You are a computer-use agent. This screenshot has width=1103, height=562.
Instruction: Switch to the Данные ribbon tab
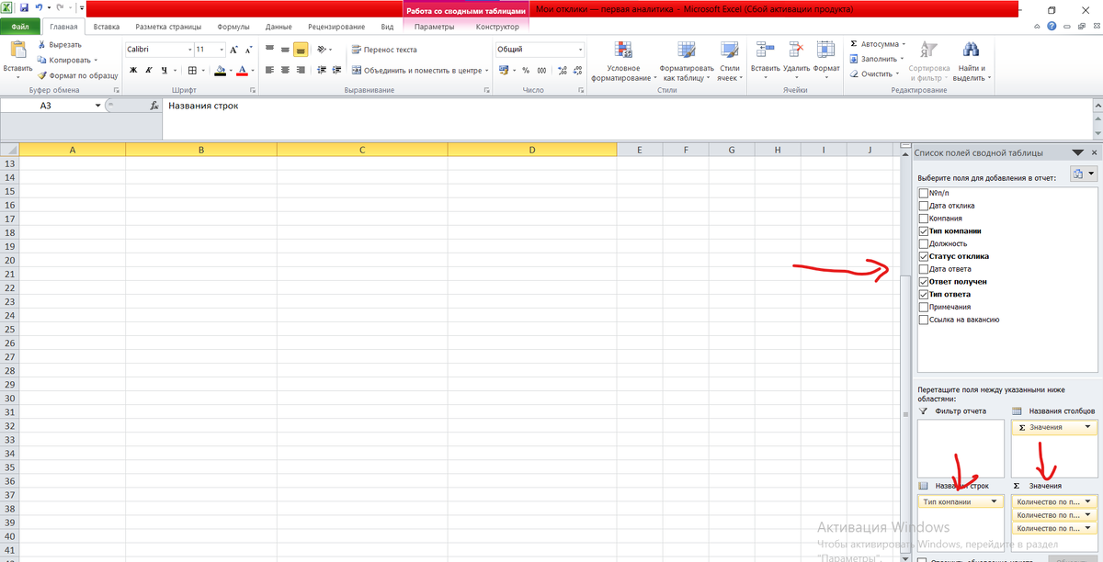click(279, 27)
